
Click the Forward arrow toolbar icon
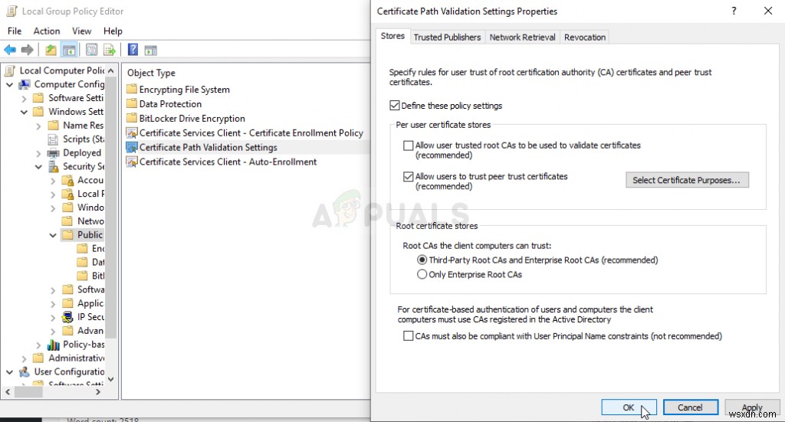click(x=28, y=50)
